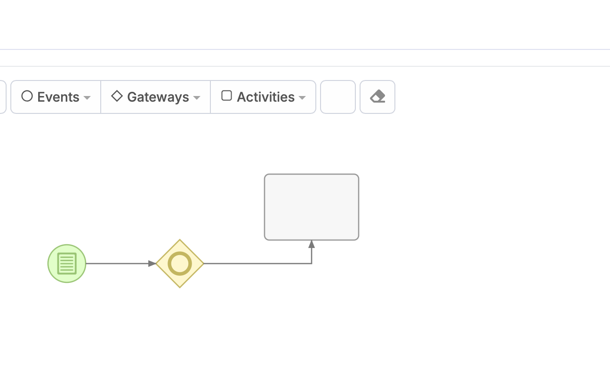The width and height of the screenshot is (610, 369).
Task: Click the circle icon beside Events
Action: tap(27, 96)
